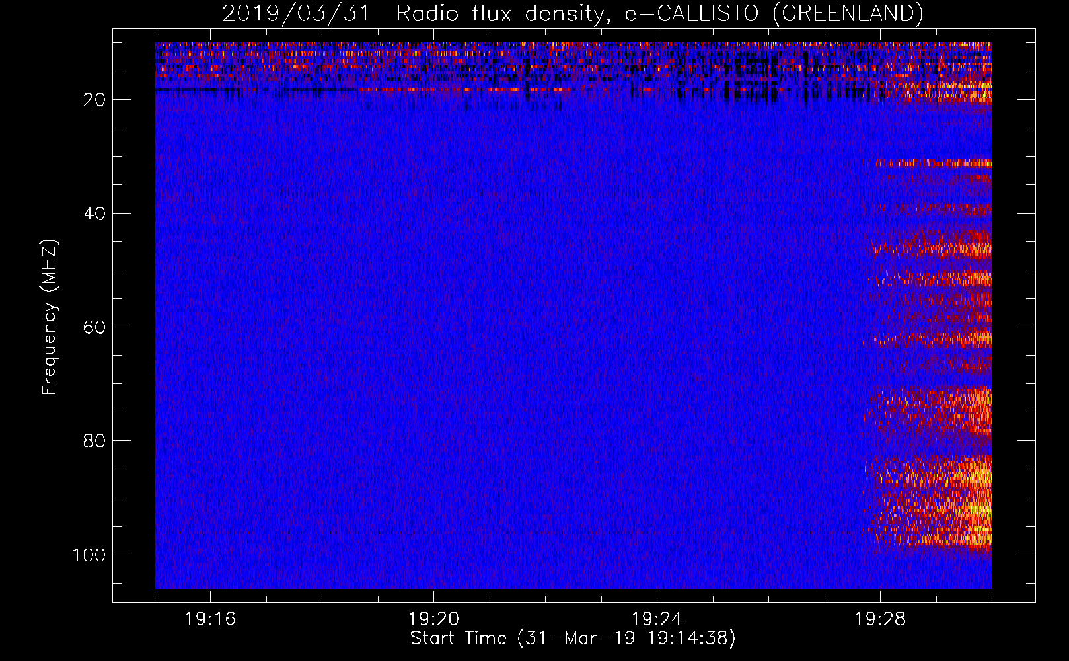Click the 19:20 time tick label
Image resolution: width=1069 pixels, height=661 pixels.
(x=433, y=619)
